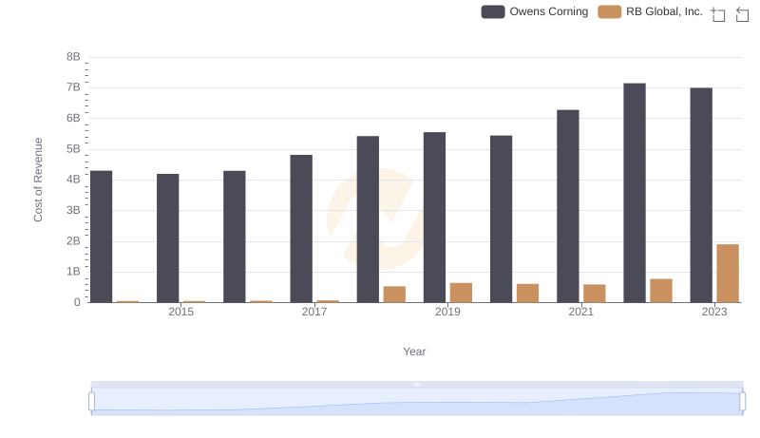Click the '4B' y-axis label
This screenshot has width=760, height=438.
click(x=73, y=180)
